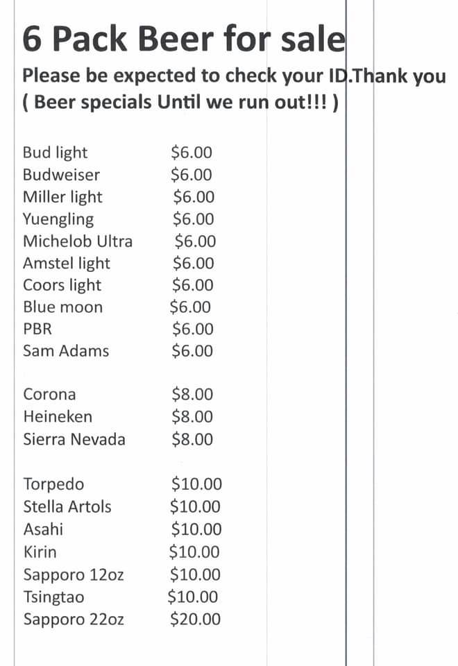Select the Tsingtao entry
This screenshot has width=458, height=666.
(54, 597)
